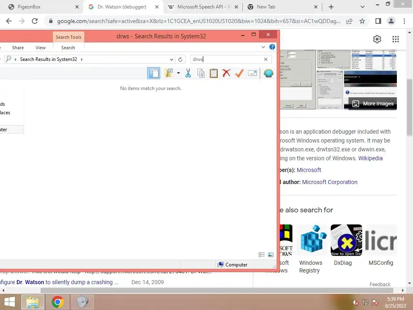The height and width of the screenshot is (310, 413).
Task: Expand the folder options dropdown arrow
Action: (x=178, y=73)
